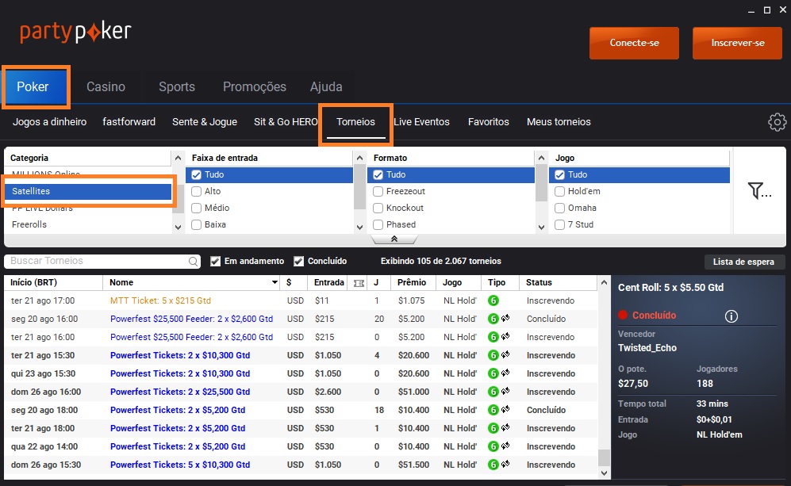Open Live Eventos tab

[421, 122]
